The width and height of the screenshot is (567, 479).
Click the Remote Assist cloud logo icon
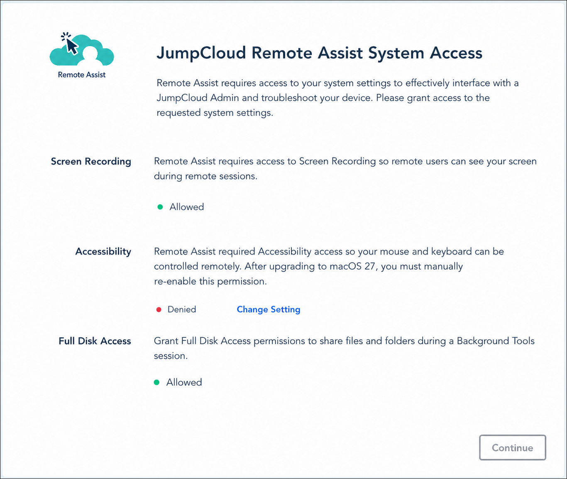[82, 49]
